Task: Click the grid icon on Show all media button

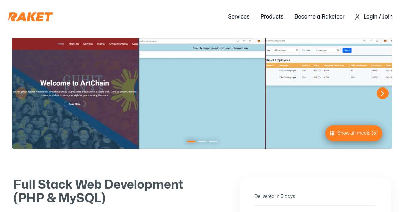Action: pyautogui.click(x=332, y=133)
